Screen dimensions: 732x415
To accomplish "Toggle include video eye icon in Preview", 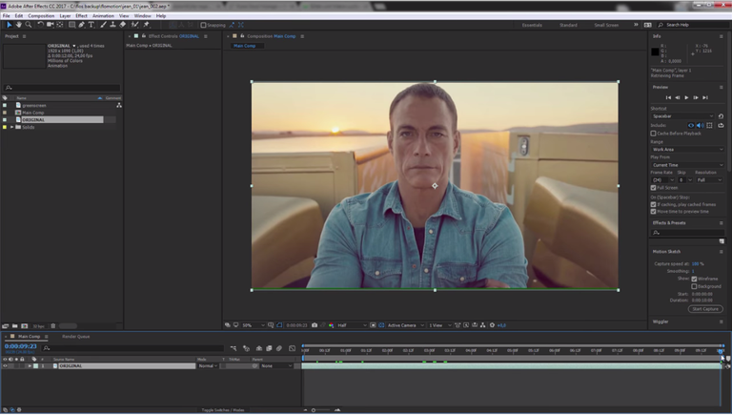I will pyautogui.click(x=691, y=125).
